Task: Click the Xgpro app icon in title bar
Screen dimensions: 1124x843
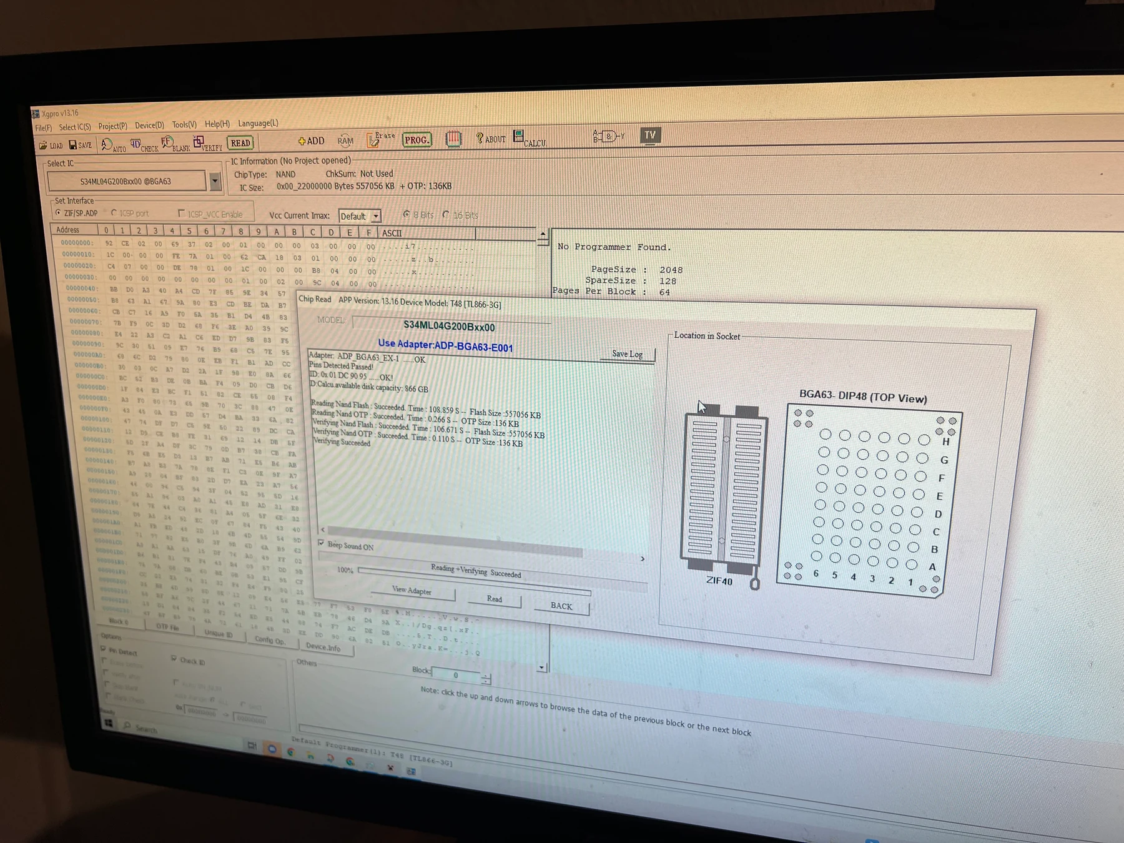Action: (36, 114)
